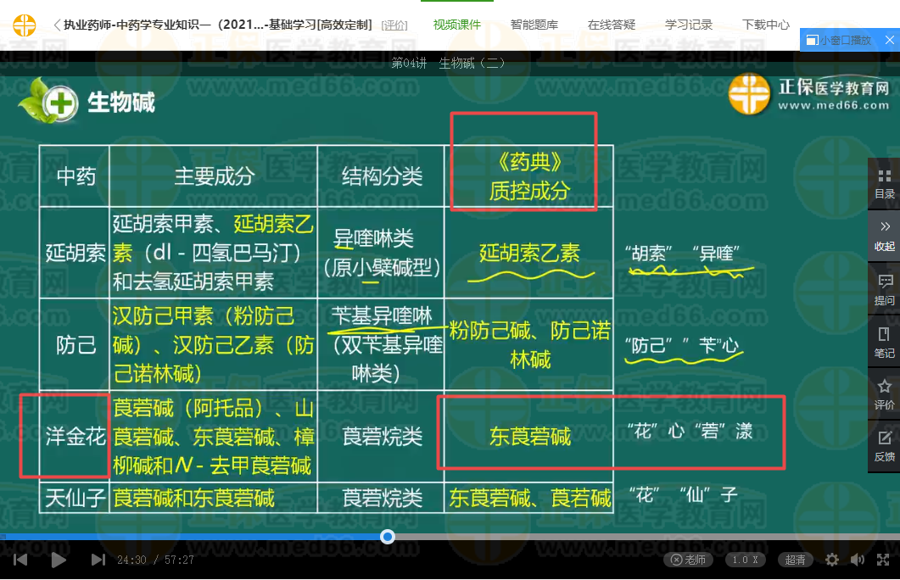
Task: Switch to the 智能题库 tab
Action: click(x=534, y=25)
